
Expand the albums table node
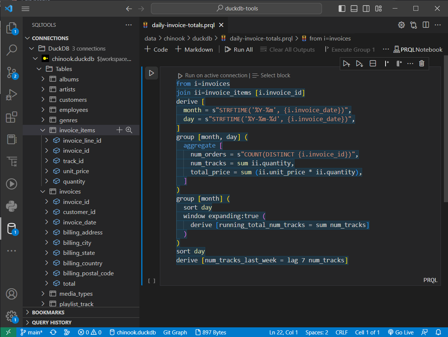click(43, 79)
